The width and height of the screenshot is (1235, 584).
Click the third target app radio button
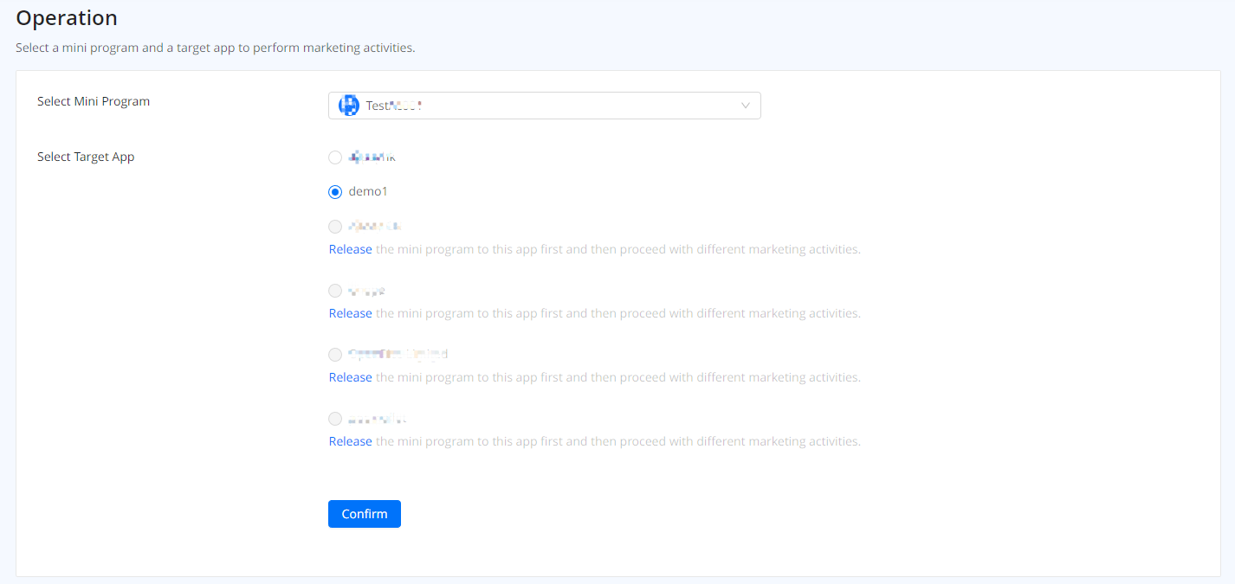[335, 227]
